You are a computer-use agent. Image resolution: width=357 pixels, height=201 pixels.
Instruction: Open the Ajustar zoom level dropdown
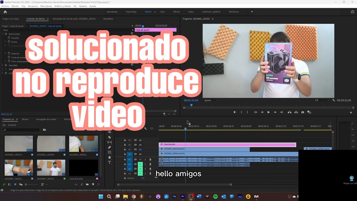[211, 100]
